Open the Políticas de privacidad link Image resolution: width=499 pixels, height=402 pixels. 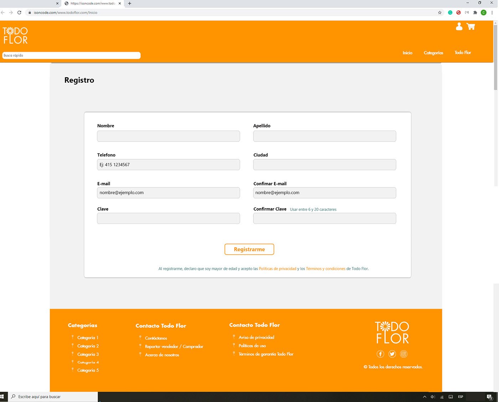pyautogui.click(x=277, y=269)
